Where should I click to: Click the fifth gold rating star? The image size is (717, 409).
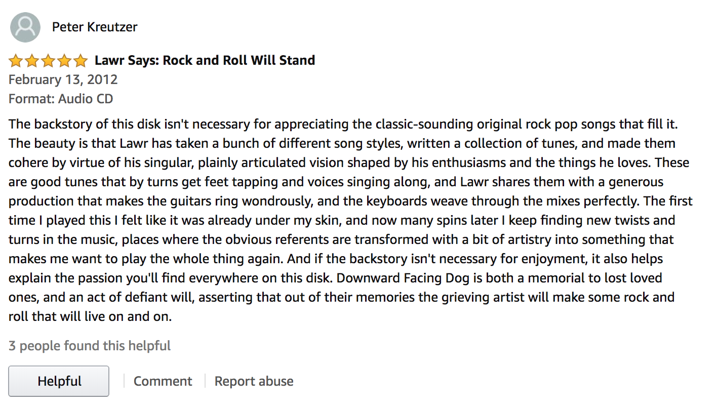pos(81,61)
